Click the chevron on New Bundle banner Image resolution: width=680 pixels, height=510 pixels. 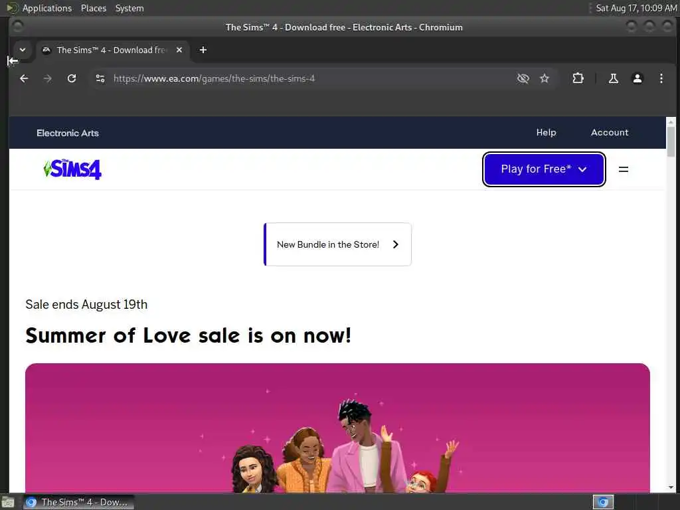click(395, 244)
